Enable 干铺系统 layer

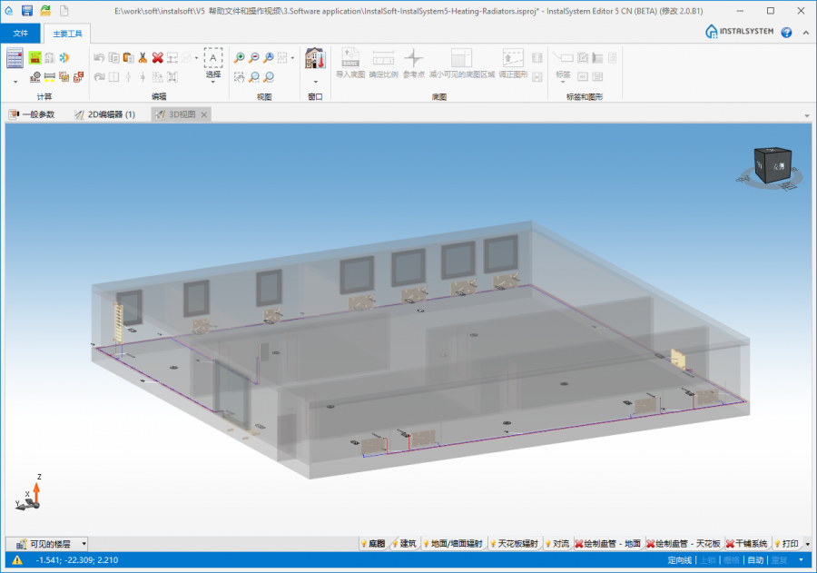[746, 543]
